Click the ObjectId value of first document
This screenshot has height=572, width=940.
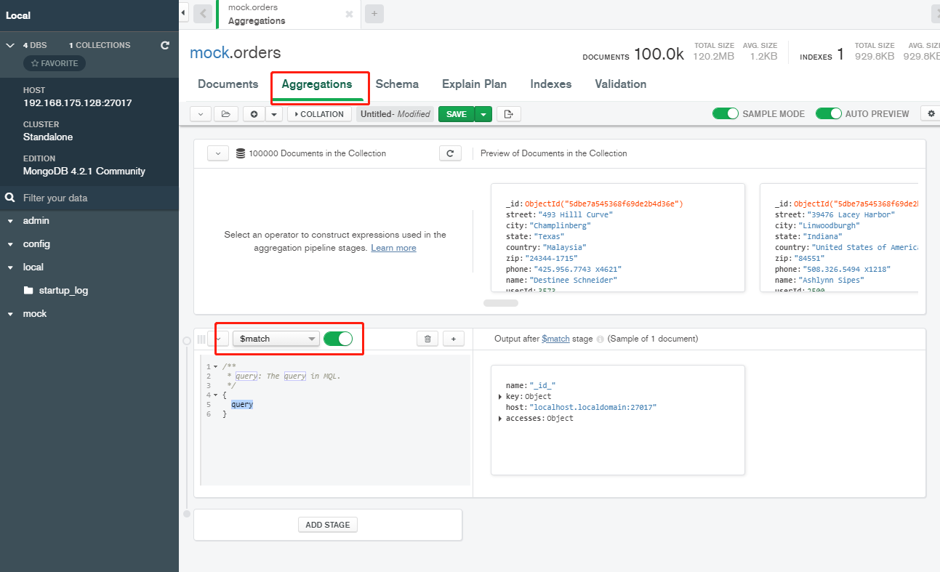tap(604, 204)
